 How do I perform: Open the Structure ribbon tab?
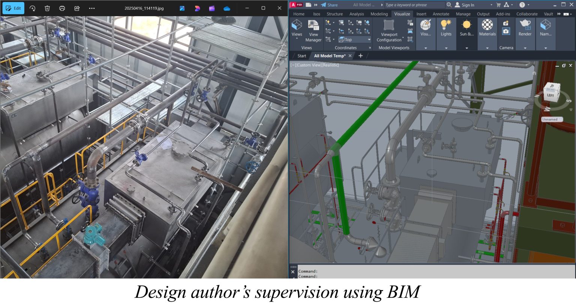tap(334, 14)
